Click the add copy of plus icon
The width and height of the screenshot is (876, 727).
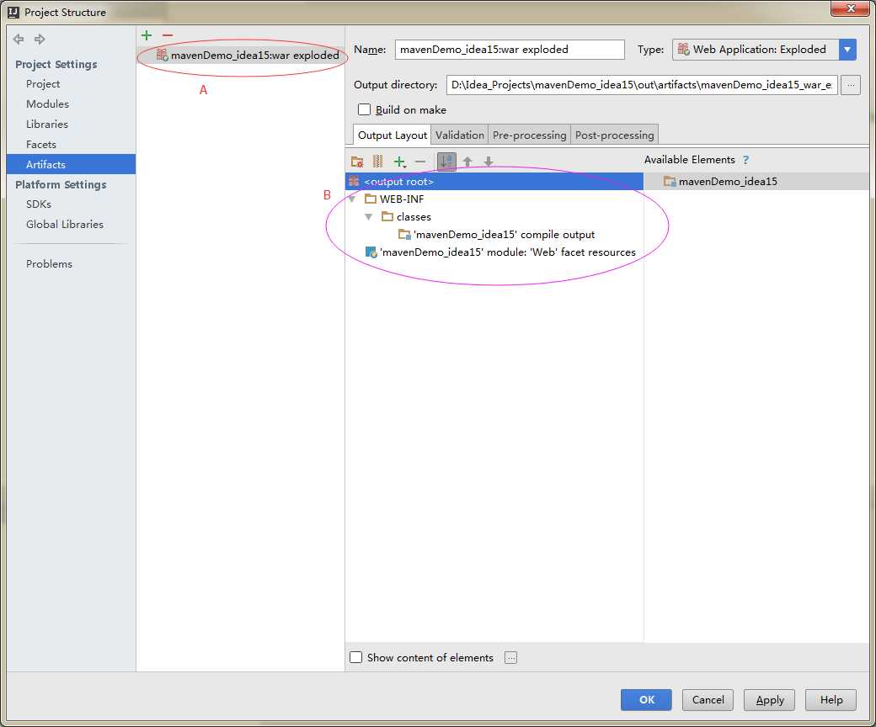coord(399,162)
